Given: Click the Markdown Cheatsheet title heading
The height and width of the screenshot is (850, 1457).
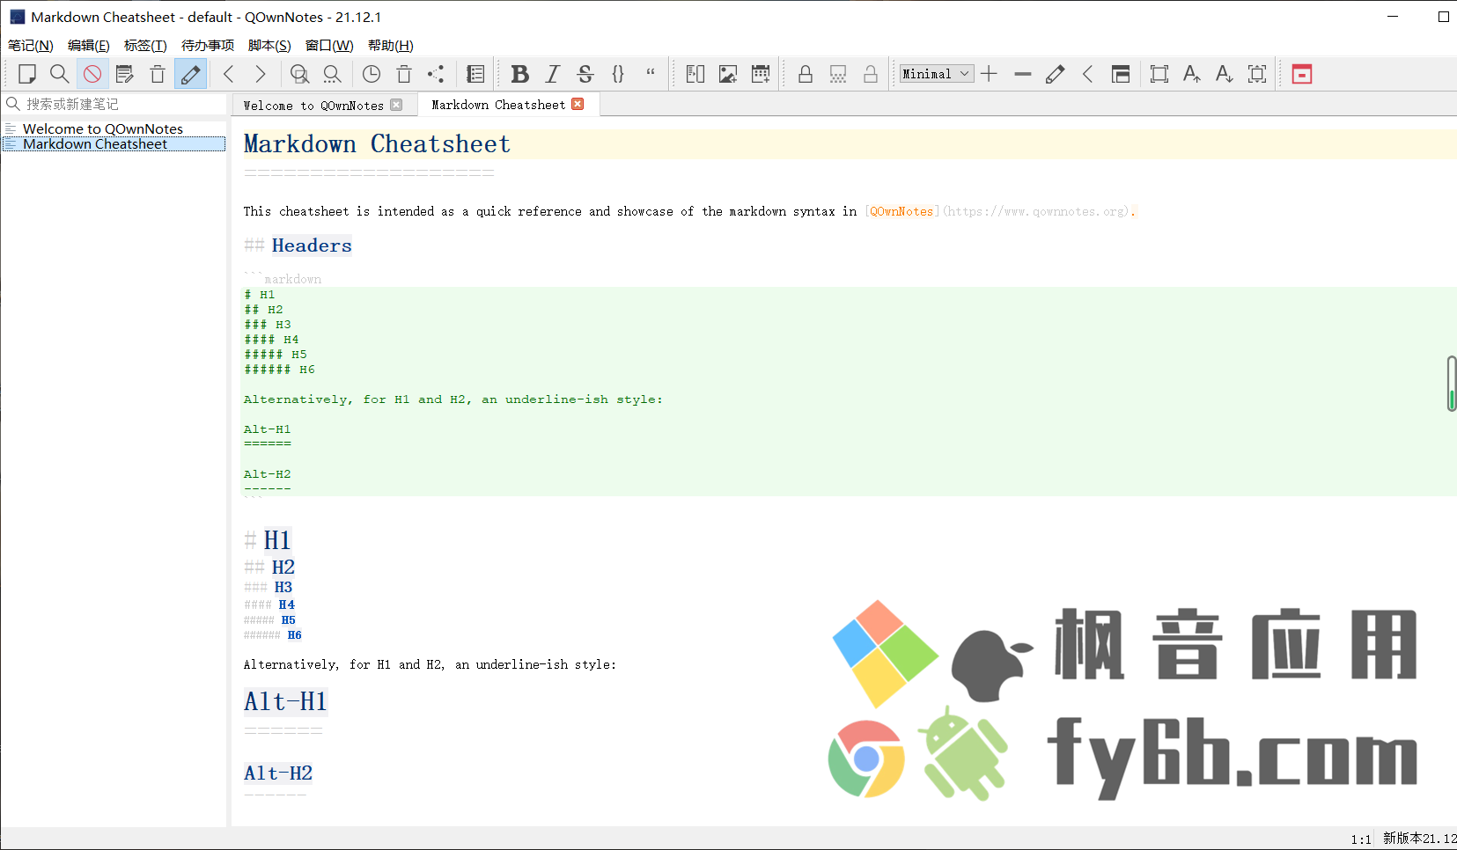Looking at the screenshot, I should pyautogui.click(x=377, y=144).
